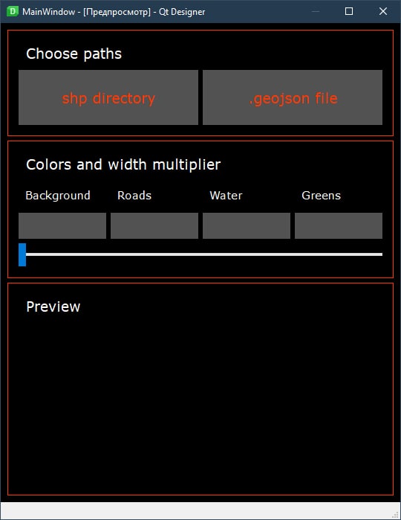401x520 pixels.
Task: Click the window resize grip in status bar
Action: point(395,514)
